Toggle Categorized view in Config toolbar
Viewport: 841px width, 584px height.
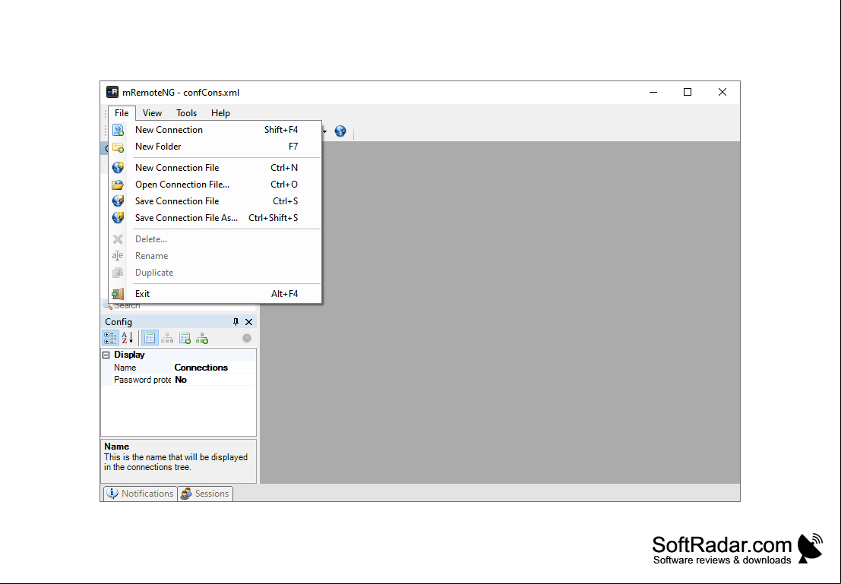point(110,338)
